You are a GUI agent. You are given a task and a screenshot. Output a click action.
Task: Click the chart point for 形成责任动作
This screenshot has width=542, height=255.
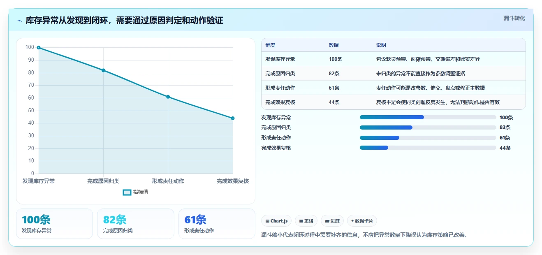[x=168, y=97]
